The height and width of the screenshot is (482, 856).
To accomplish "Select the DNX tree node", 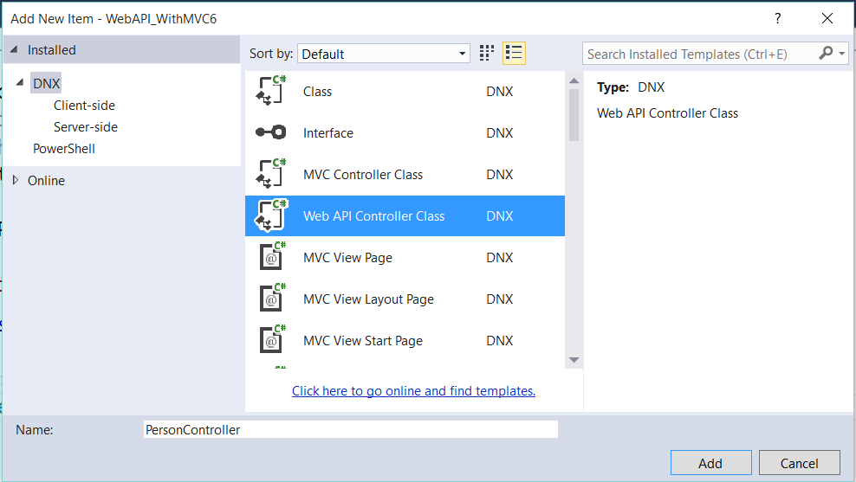I will (47, 83).
